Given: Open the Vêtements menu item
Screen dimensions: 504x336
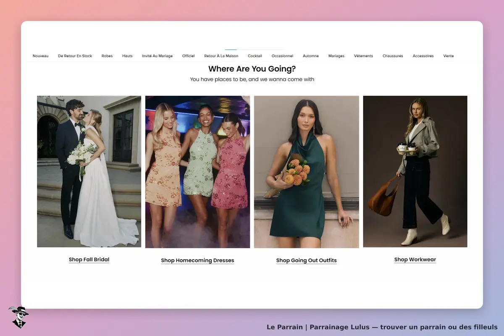Looking at the screenshot, I should 363,56.
